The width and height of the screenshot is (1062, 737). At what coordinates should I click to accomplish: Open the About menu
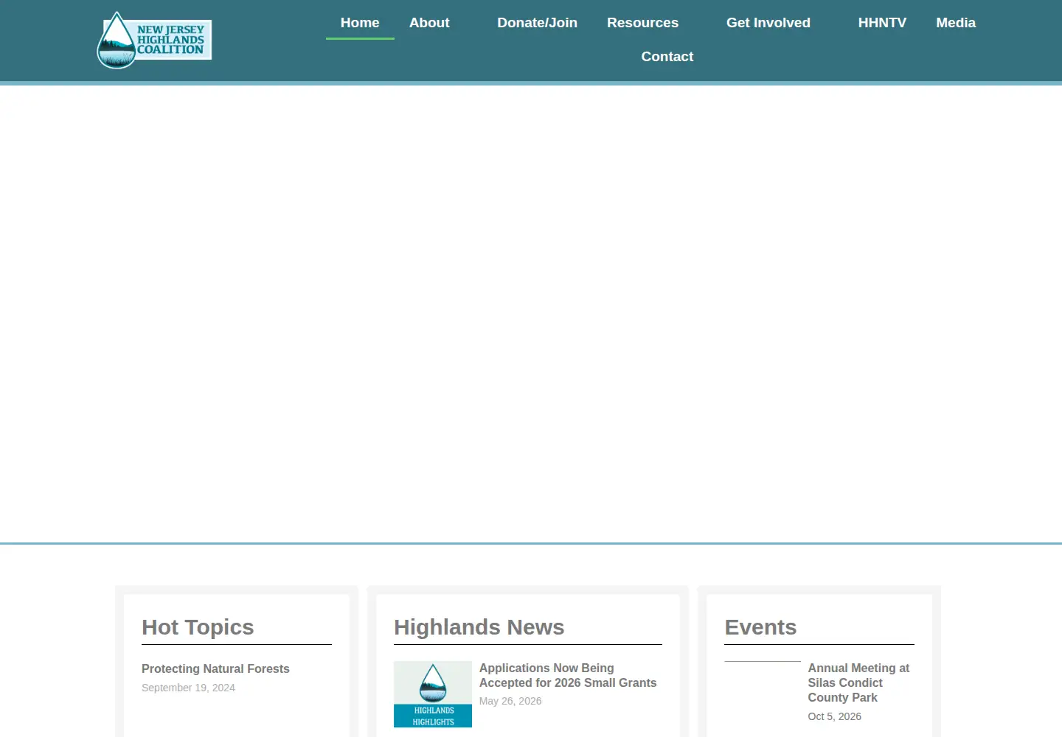(x=429, y=23)
